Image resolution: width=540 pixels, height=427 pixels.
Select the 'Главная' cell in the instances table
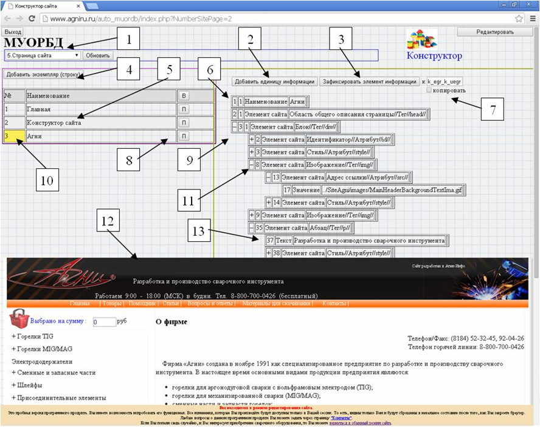pyautogui.click(x=100, y=109)
